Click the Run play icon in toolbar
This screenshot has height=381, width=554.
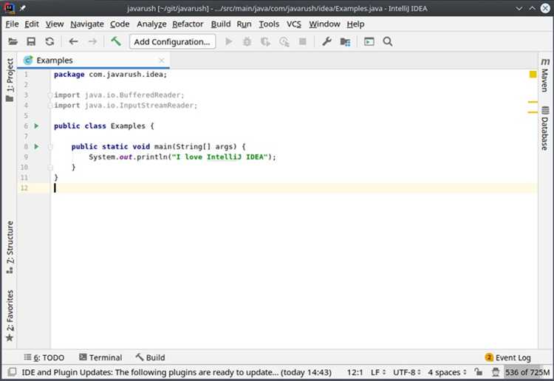tap(229, 41)
